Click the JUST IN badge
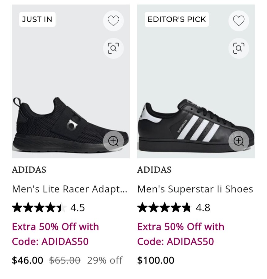This screenshot has width=267, height=279. tap(37, 19)
